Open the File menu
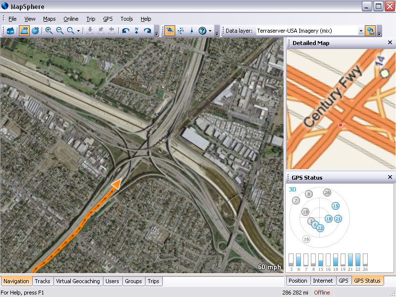This screenshot has height=297, width=396. (12, 19)
